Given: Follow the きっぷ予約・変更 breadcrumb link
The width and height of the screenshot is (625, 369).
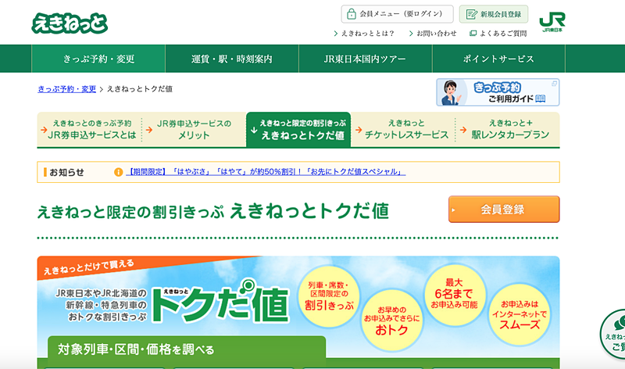Looking at the screenshot, I should 67,89.
